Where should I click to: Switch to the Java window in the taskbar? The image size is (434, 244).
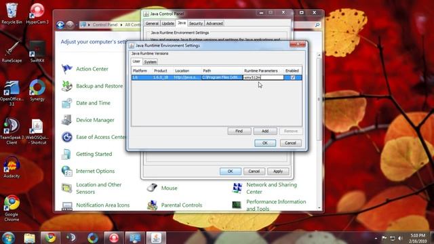156,238
